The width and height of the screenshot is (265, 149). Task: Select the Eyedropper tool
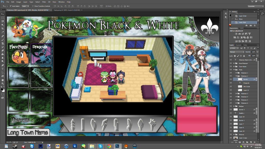click(x=3, y=32)
